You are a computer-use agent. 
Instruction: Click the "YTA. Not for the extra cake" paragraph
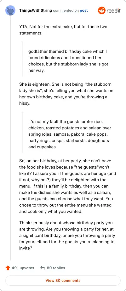pyautogui.click(x=63, y=30)
